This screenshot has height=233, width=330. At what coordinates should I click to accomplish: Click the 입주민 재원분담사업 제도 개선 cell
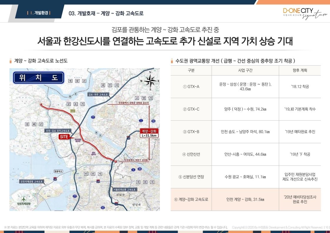[300, 177]
